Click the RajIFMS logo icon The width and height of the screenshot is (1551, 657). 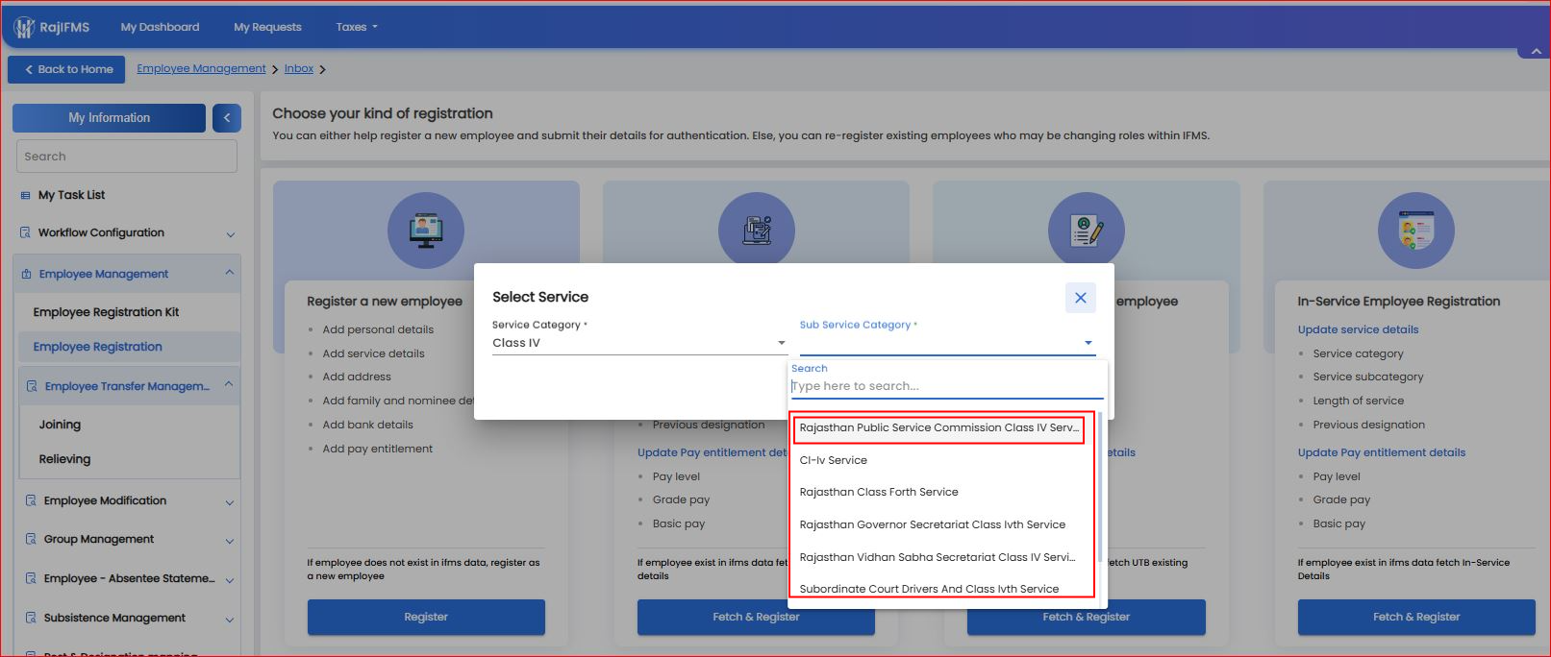tap(23, 27)
